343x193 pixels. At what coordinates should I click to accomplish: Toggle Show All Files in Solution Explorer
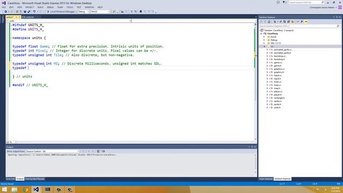coord(293,21)
